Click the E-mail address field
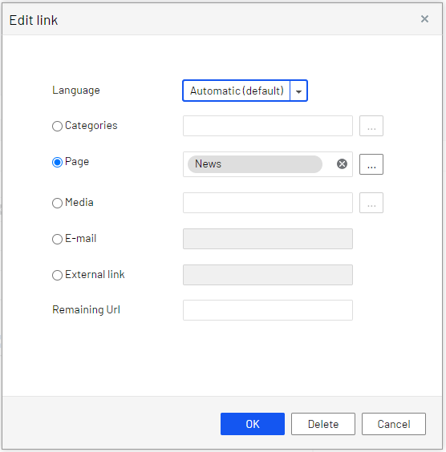The height and width of the screenshot is (452, 446). point(268,239)
